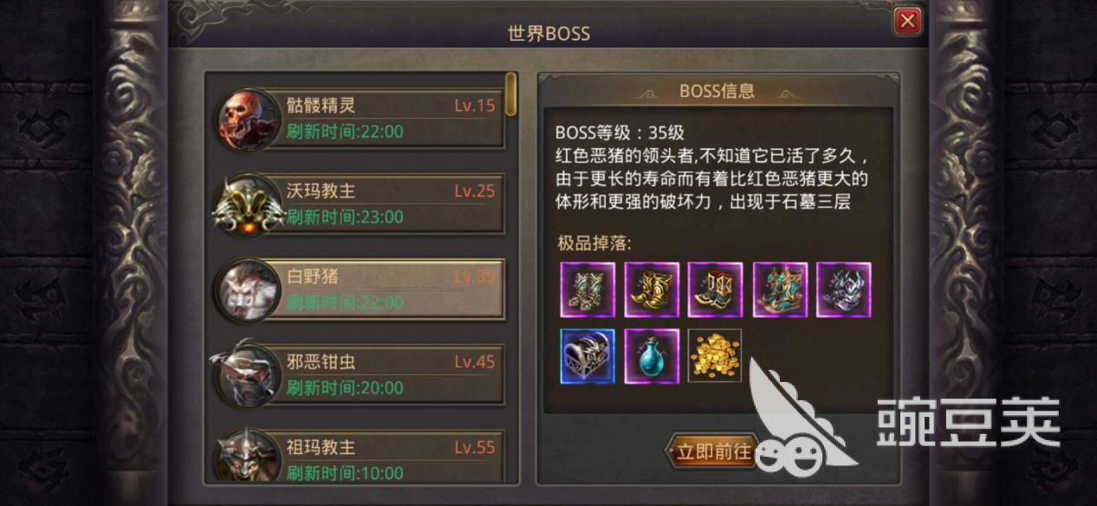Image resolution: width=1097 pixels, height=506 pixels.
Task: View the gold coins pile drop
Action: click(715, 355)
